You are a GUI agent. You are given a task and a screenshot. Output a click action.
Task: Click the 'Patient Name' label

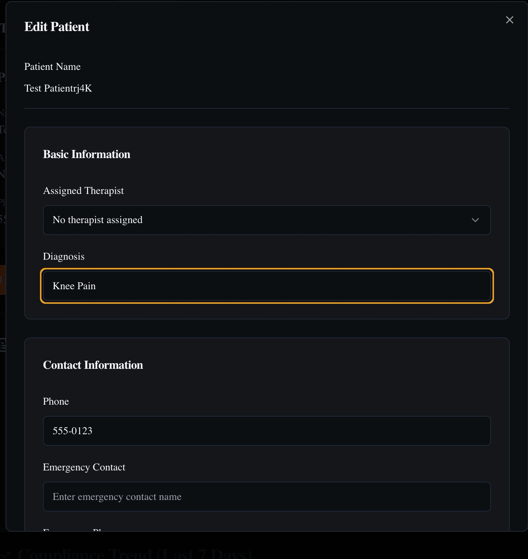(x=52, y=67)
